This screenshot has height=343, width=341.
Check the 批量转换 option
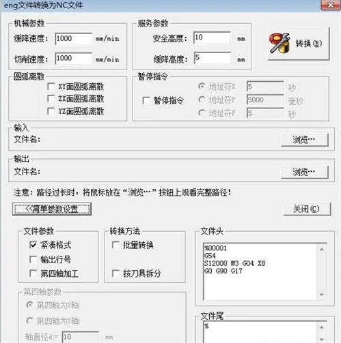[115, 245]
